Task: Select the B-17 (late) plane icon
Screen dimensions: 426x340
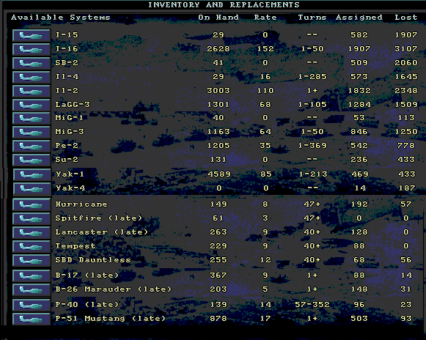Action: click(x=32, y=276)
